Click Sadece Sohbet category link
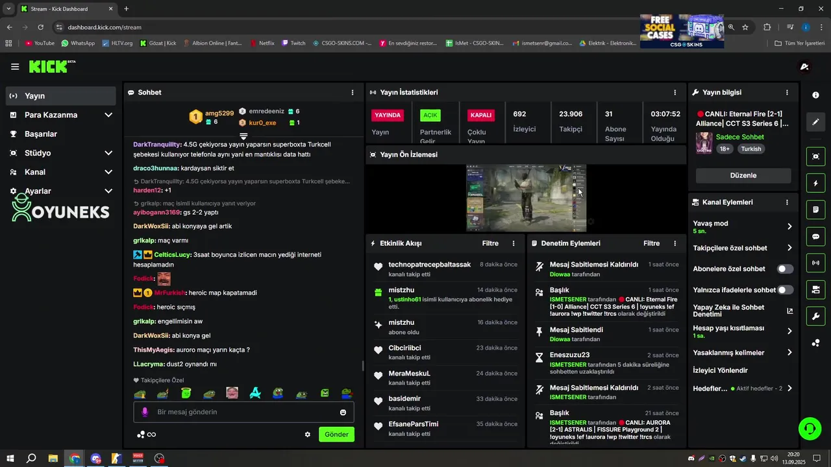Screen dimensions: 831x467 (739, 137)
